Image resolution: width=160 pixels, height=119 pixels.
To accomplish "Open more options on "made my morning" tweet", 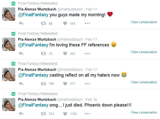I will (x=87, y=23).
